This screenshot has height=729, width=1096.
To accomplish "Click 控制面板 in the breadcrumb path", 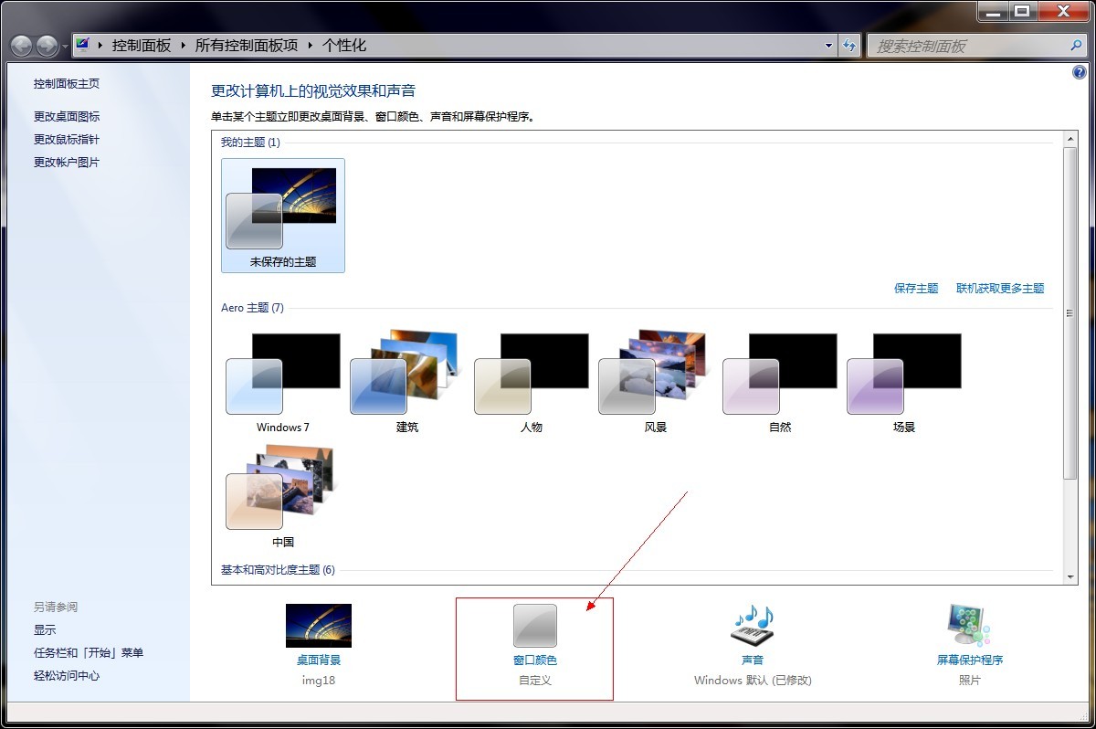I will [x=142, y=45].
